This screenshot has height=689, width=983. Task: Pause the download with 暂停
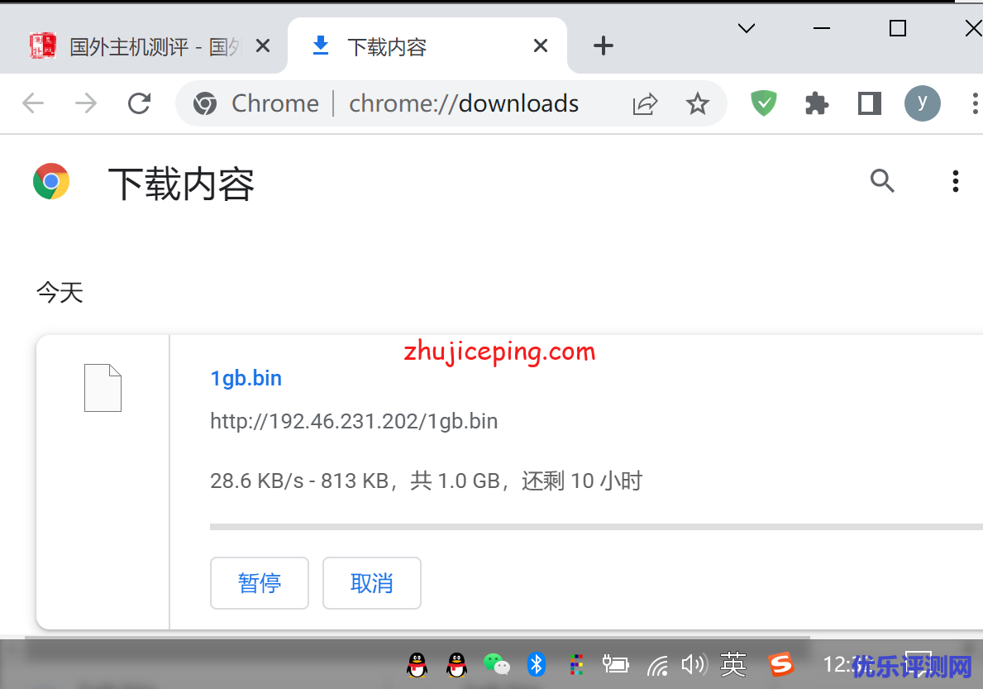coord(260,583)
